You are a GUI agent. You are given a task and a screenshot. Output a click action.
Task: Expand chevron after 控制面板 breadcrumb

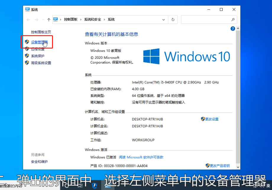[x=81, y=20]
